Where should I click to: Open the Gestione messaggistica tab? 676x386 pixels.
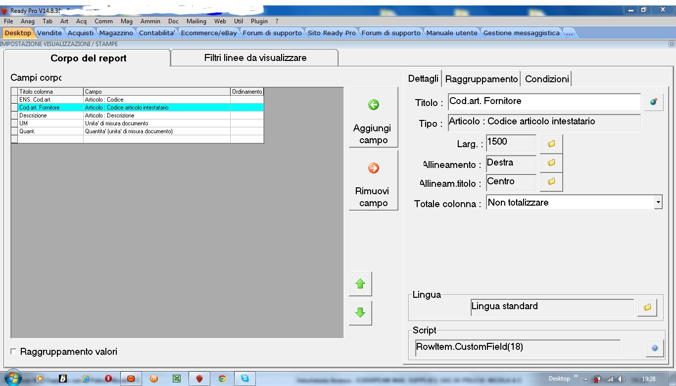[522, 33]
